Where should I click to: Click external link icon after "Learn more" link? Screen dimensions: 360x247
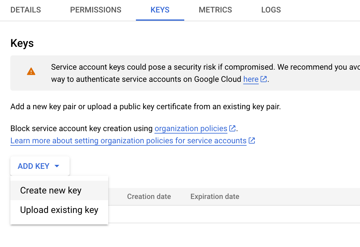point(252,141)
